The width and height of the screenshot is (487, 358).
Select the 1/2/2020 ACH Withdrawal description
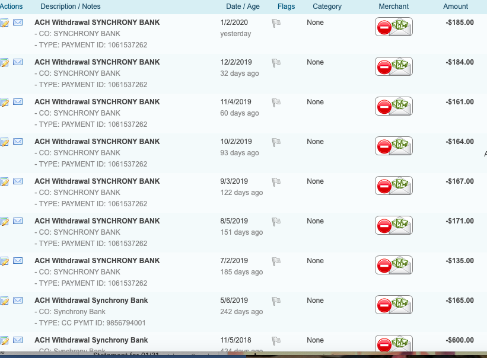click(x=97, y=23)
